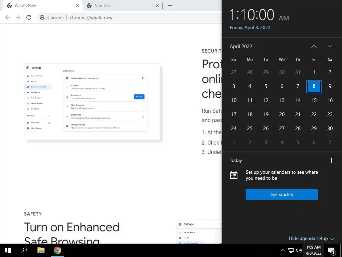Viewport: 342px width, 257px height.
Task: Click the taskbar clock 1:09 AM
Action: tap(313, 250)
